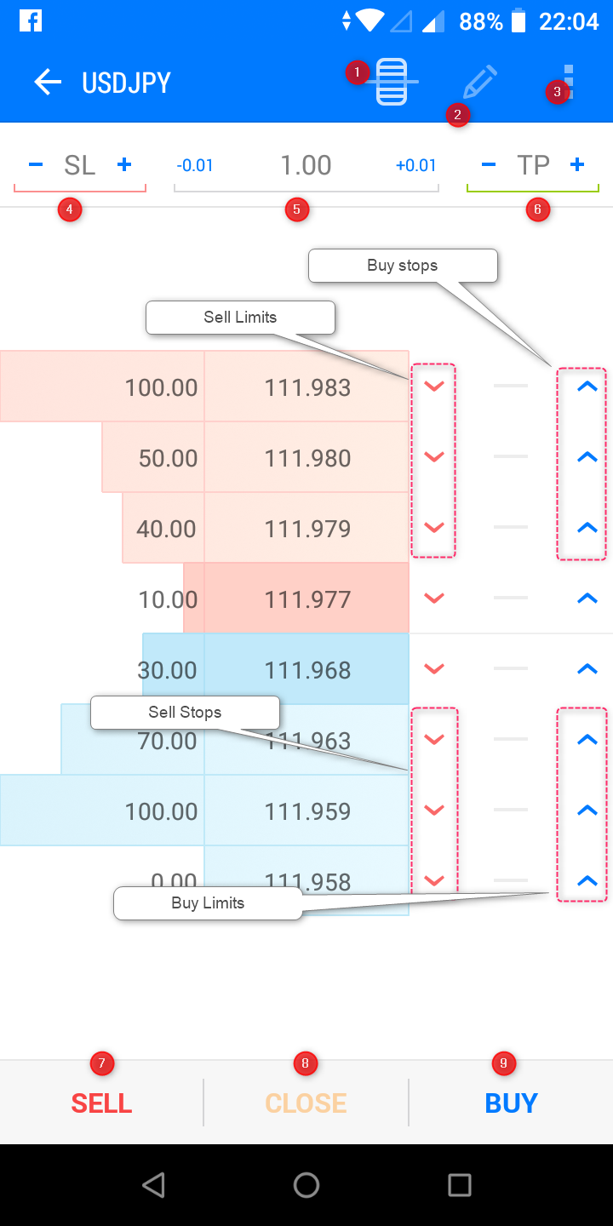Increase stop loss with SL plus

(124, 165)
